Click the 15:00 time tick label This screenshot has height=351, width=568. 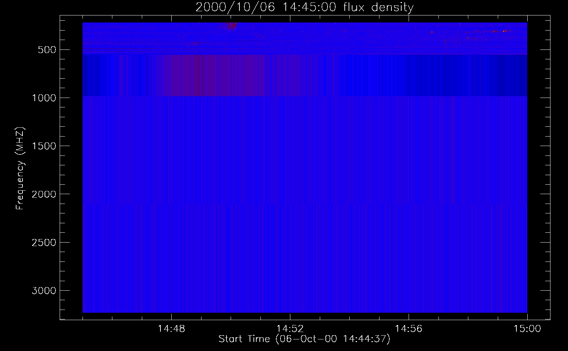point(527,329)
